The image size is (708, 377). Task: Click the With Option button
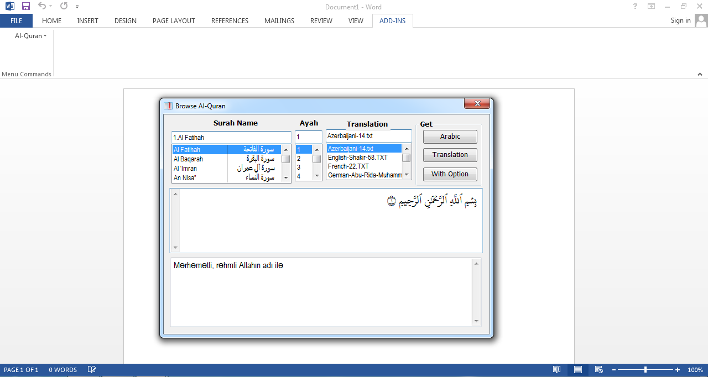pyautogui.click(x=450, y=174)
